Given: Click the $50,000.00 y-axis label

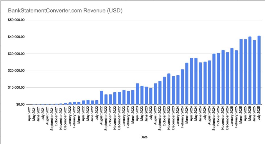Looking at the screenshot, I should pyautogui.click(x=16, y=20).
